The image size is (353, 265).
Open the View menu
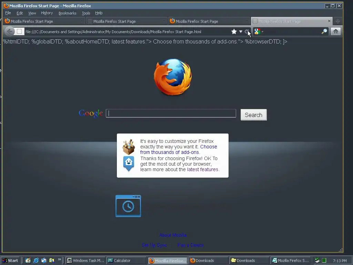(x=32, y=13)
